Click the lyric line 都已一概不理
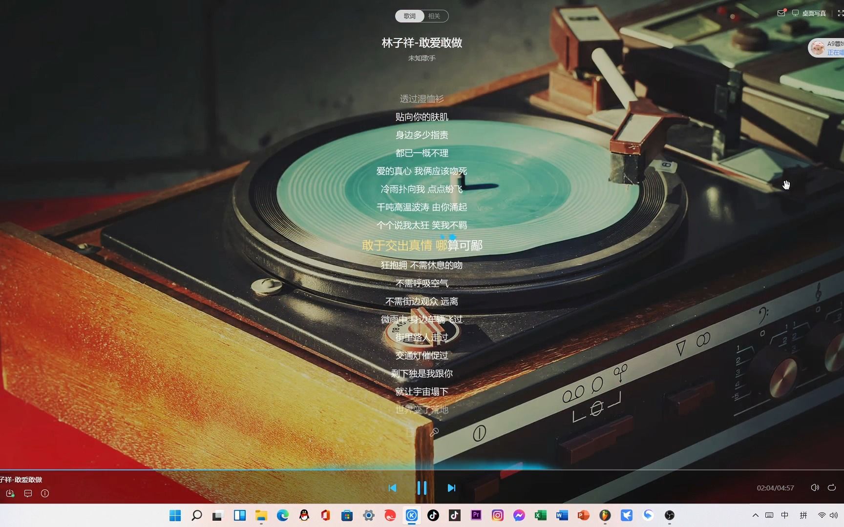Image resolution: width=844 pixels, height=527 pixels. [x=422, y=153]
